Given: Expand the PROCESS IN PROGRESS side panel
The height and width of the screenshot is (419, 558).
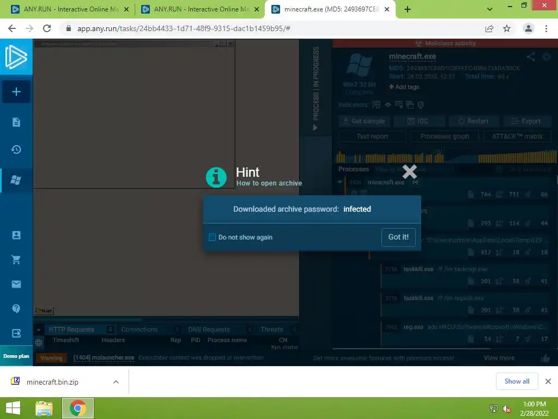Looking at the screenshot, I should click(316, 88).
